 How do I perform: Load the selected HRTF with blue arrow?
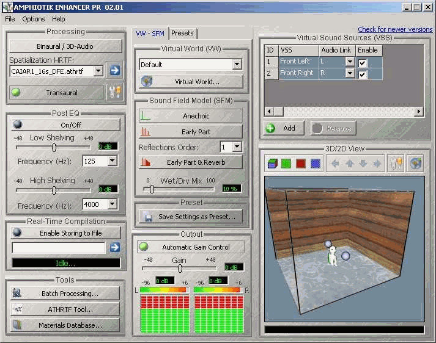click(114, 70)
